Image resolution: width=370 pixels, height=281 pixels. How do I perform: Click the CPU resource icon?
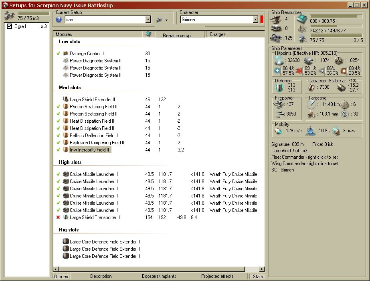(x=302, y=19)
